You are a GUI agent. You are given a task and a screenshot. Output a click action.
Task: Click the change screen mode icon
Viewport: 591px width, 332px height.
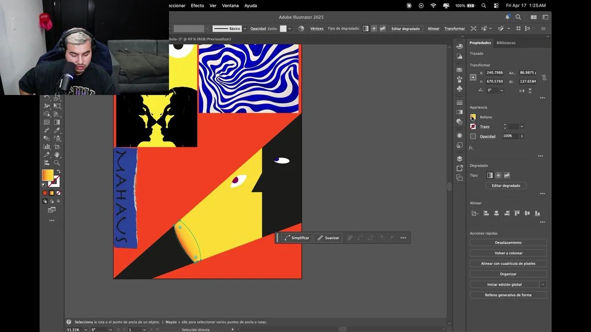tap(52, 210)
